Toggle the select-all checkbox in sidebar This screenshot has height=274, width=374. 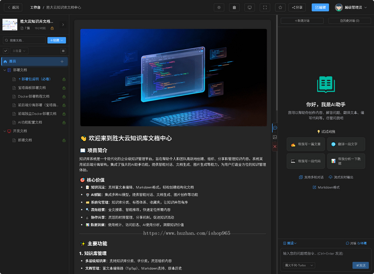6,51
